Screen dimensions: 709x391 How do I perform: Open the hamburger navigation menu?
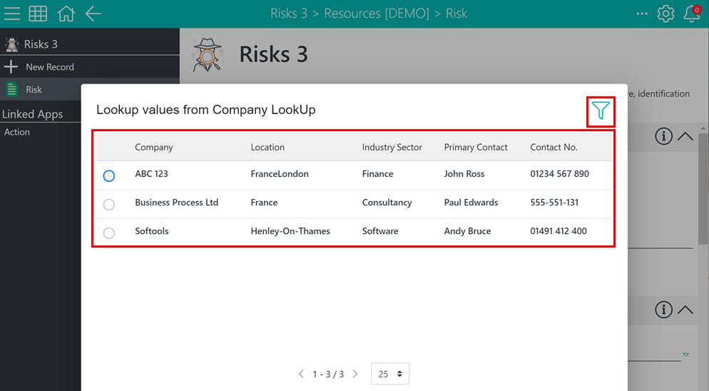[x=12, y=14]
